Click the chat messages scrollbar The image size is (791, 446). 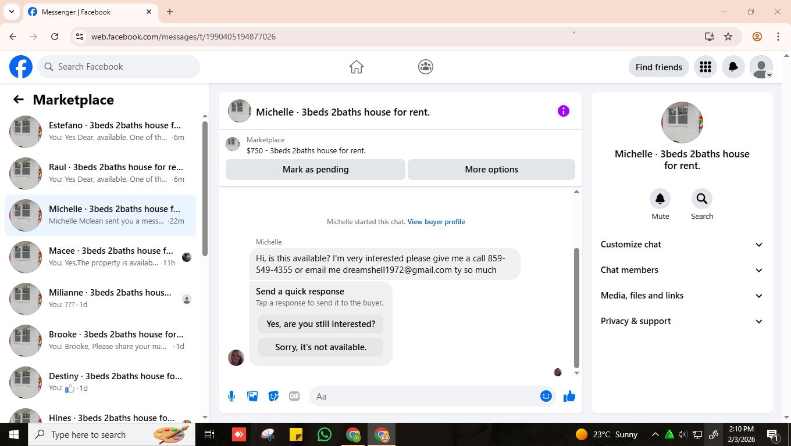576,308
